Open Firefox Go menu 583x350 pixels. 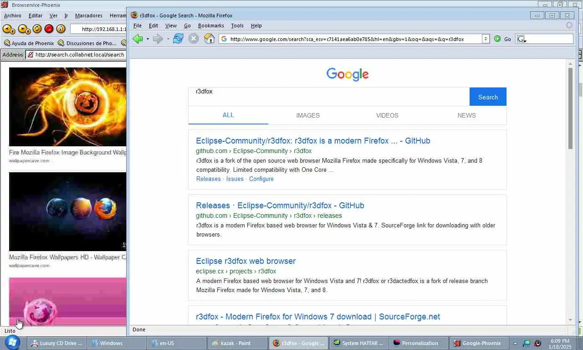pyautogui.click(x=187, y=26)
